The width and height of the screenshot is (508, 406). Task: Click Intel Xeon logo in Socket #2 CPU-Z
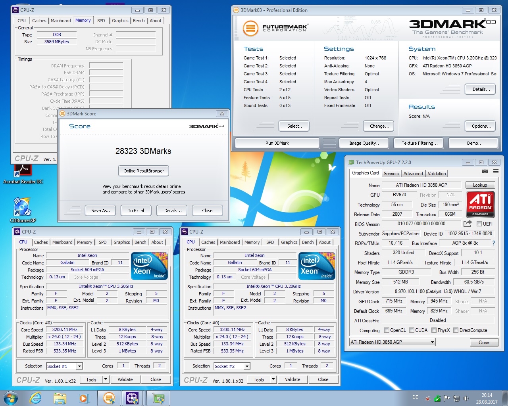317,266
